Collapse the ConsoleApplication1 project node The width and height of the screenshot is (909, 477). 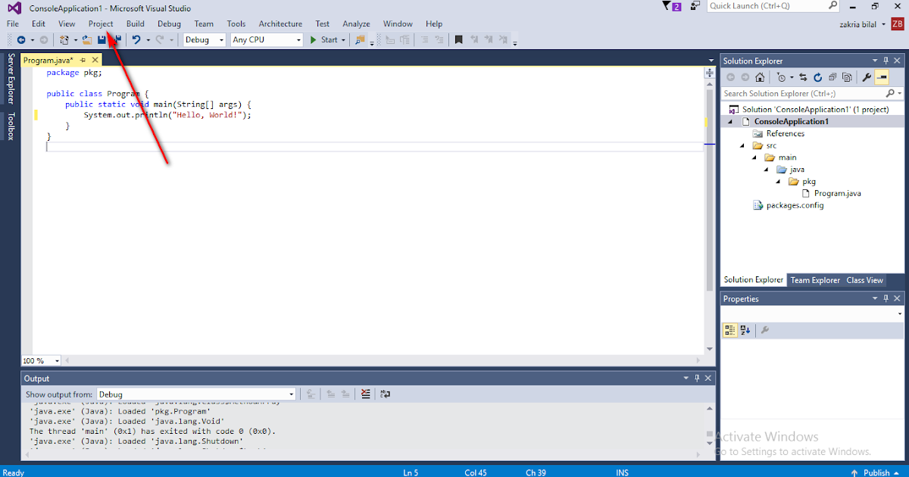(730, 121)
